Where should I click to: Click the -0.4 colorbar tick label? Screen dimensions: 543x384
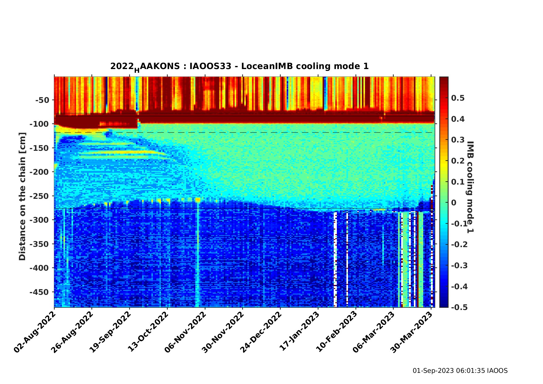click(459, 286)
